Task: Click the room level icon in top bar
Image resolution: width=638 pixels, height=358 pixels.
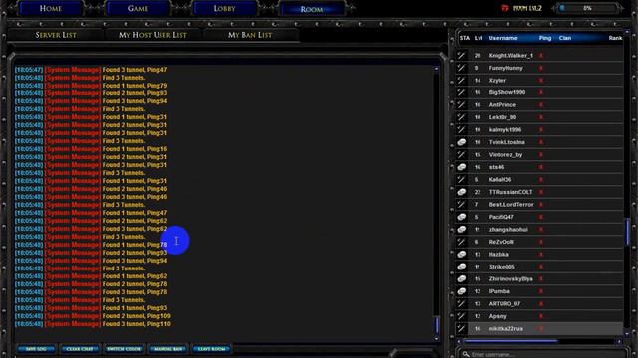Action: click(x=505, y=8)
